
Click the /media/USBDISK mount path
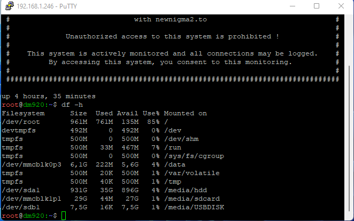(x=194, y=207)
